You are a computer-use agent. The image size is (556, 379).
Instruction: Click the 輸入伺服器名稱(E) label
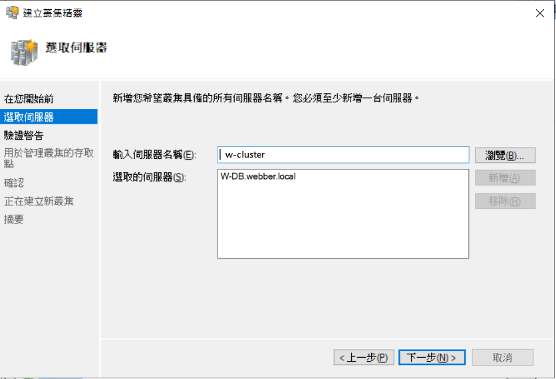[x=154, y=155]
